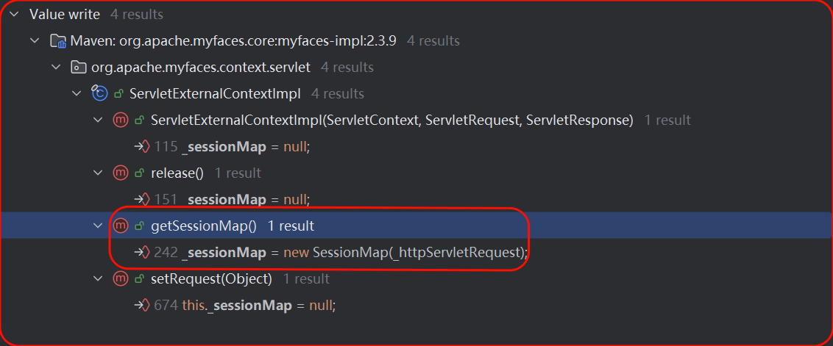The height and width of the screenshot is (346, 833).
Task: Click the package folder icon for org.apache.myfaces.context.servlet
Action: point(77,68)
